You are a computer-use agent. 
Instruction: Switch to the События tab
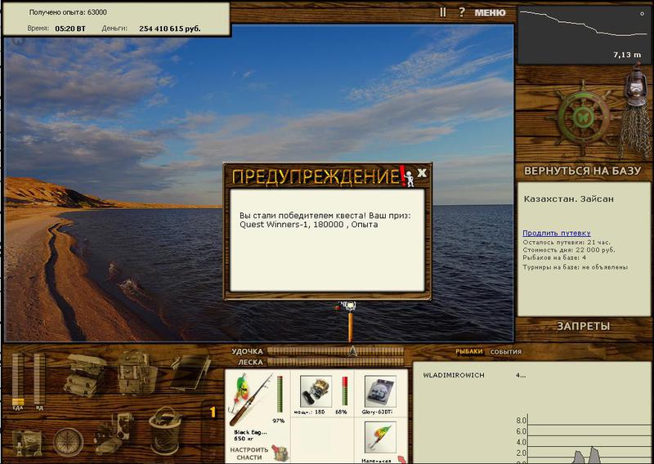[505, 352]
